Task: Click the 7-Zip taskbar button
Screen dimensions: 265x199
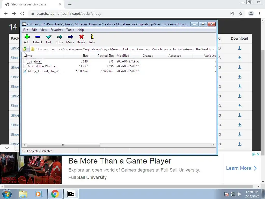Action: point(71,194)
